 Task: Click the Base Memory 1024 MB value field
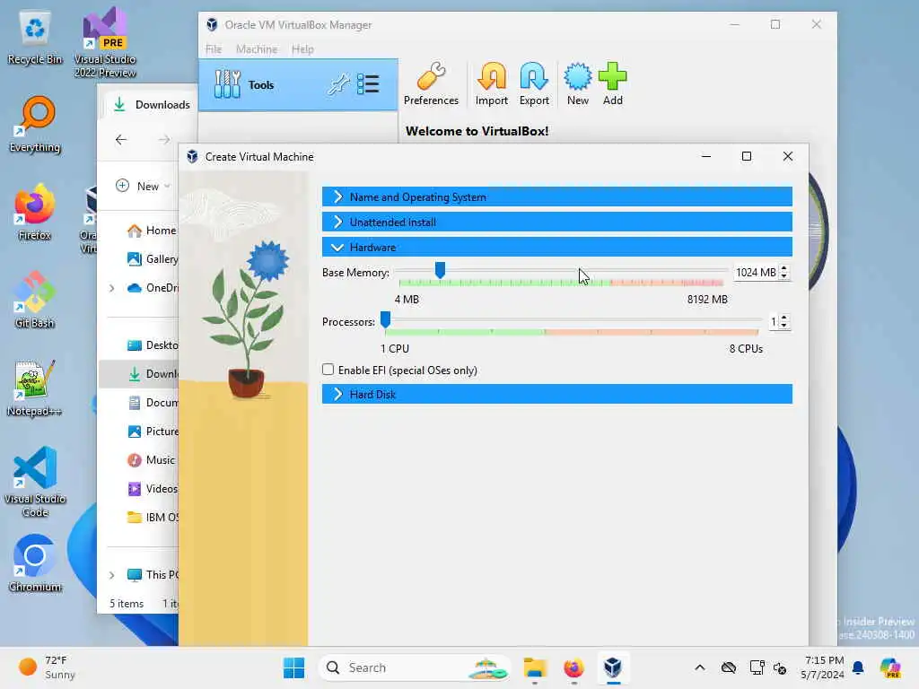pyautogui.click(x=756, y=273)
